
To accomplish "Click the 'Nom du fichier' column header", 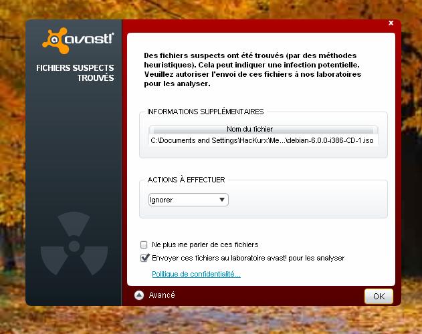I will coord(263,130).
